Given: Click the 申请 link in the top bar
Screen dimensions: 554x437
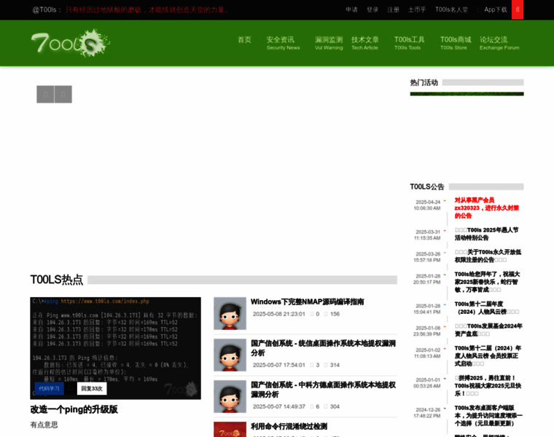Looking at the screenshot, I should tap(351, 9).
